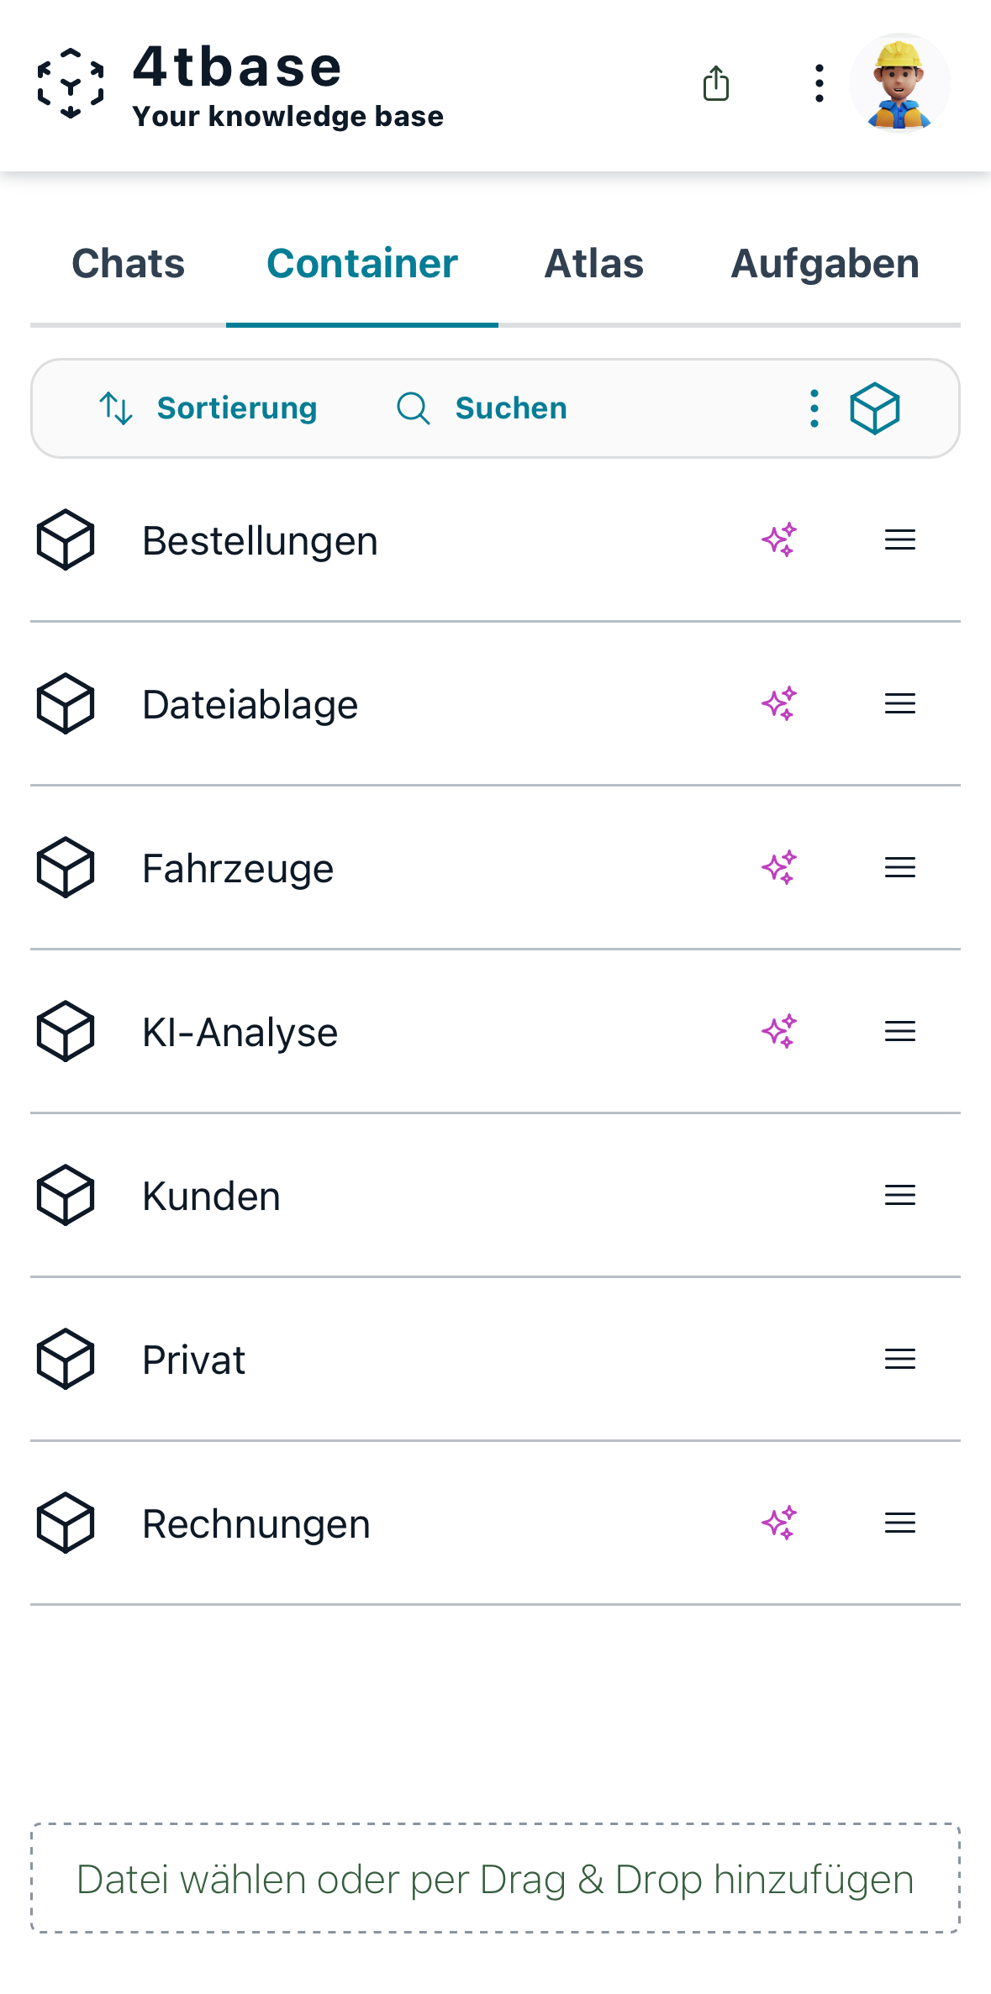The width and height of the screenshot is (991, 1994).
Task: Click the AI sparkle icon for Fahrzeuge
Action: coord(779,867)
